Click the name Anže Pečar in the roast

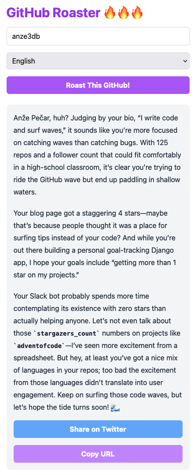point(33,117)
